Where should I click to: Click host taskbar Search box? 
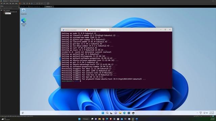pyautogui.click(x=86, y=119)
